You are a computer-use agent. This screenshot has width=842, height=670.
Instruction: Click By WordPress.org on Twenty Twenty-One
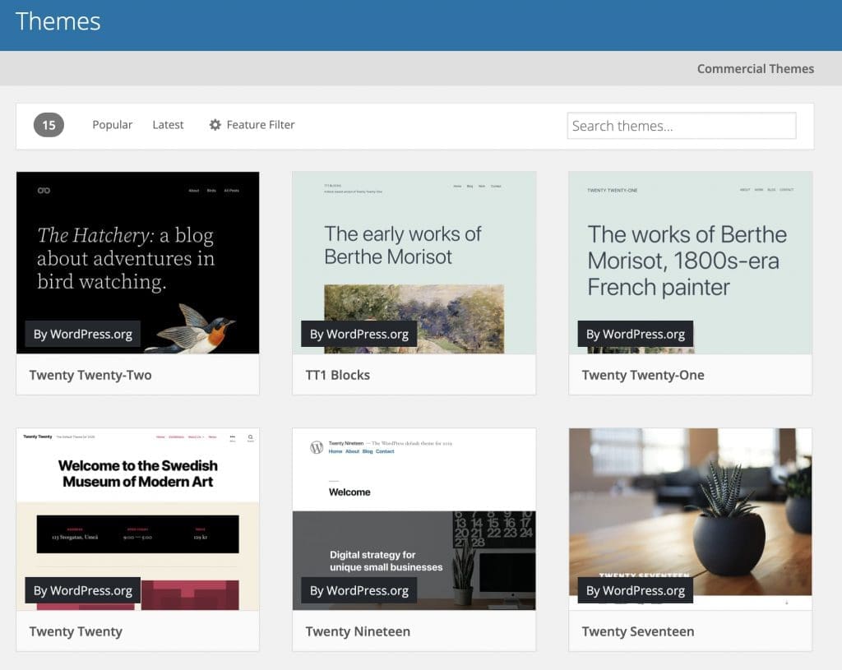(636, 334)
